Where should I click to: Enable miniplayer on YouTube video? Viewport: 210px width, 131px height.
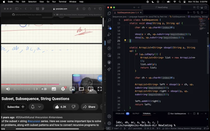(x=72, y=89)
